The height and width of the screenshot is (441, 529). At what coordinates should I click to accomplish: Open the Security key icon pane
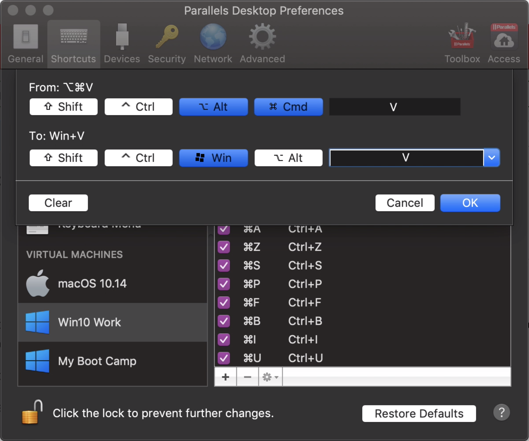tap(167, 44)
